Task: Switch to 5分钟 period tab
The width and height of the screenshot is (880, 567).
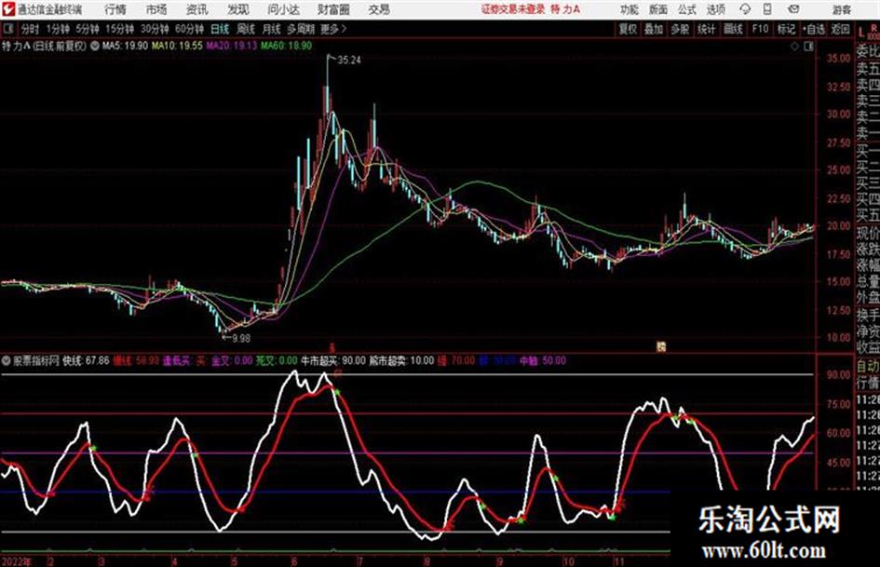Action: (87, 29)
